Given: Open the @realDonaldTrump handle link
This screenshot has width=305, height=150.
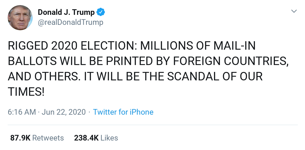Looking at the screenshot, I should pos(71,23).
